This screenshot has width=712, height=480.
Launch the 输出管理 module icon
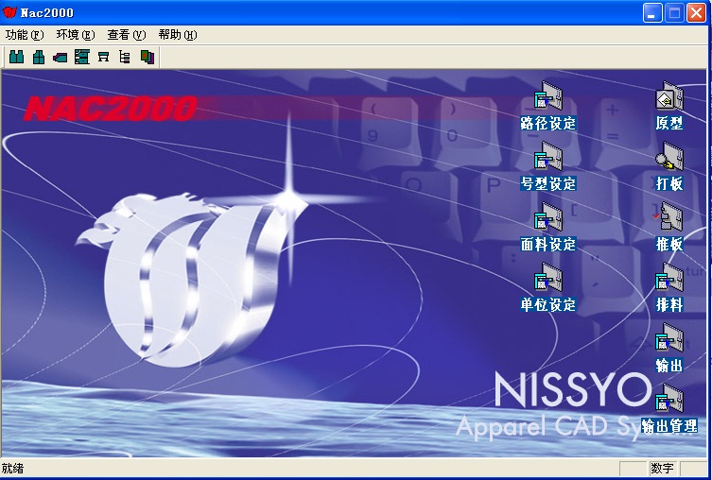(669, 398)
